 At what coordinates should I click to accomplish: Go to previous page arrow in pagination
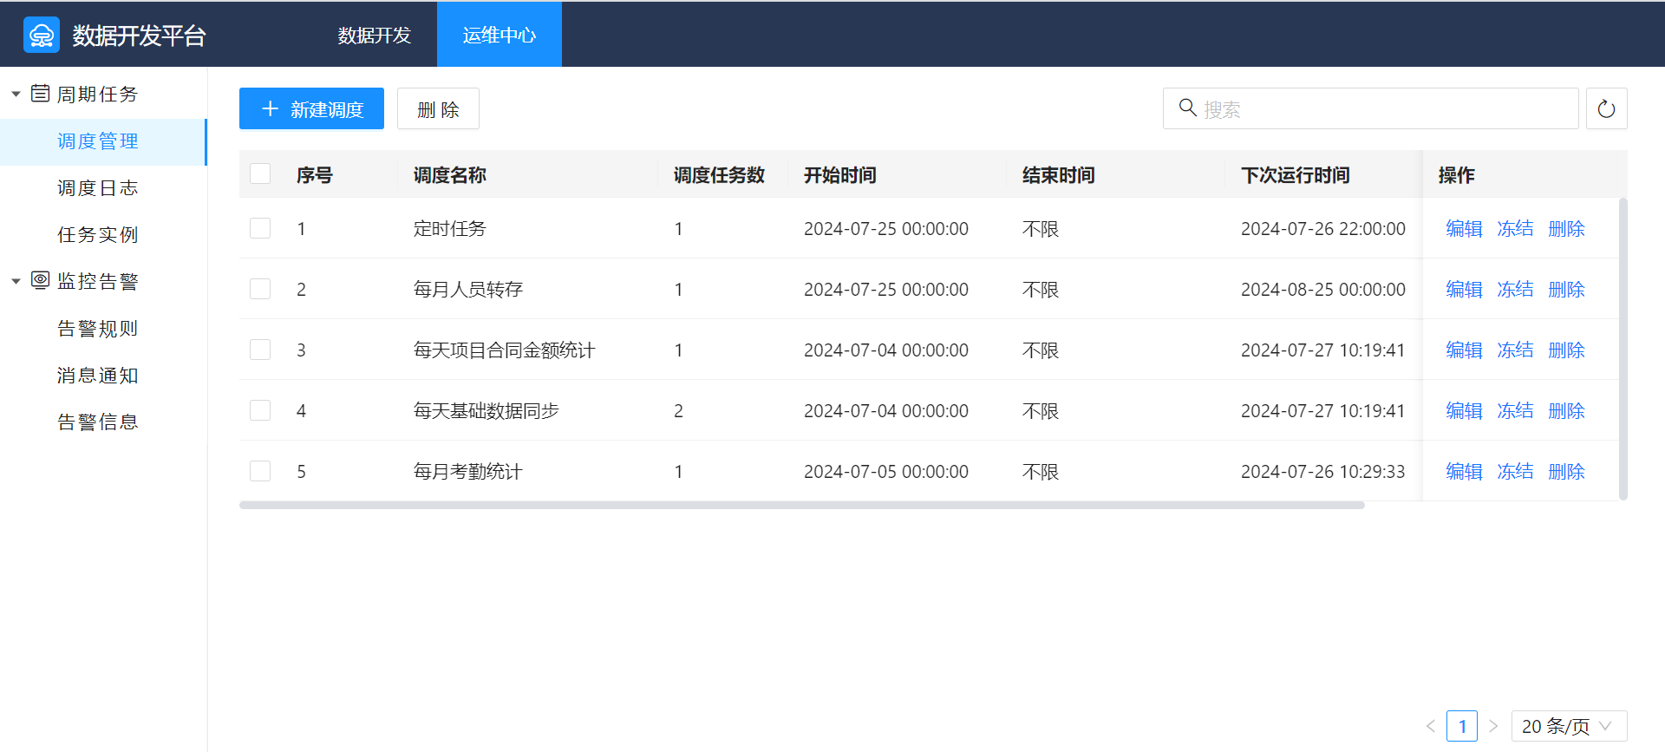(x=1430, y=726)
